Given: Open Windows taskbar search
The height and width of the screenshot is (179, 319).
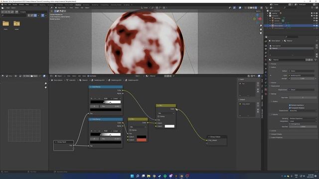Looking at the screenshot, I should (x=138, y=176).
